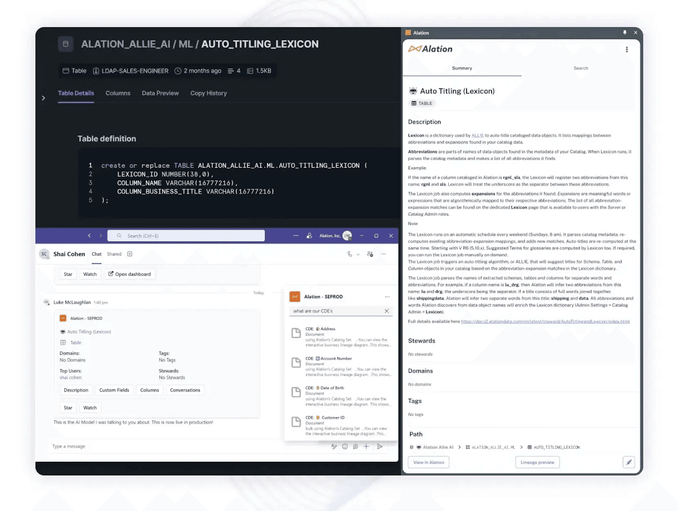678x511 pixels.
Task: Click ALATION_ALLIE_AI.ML in Path
Action: 493,448
